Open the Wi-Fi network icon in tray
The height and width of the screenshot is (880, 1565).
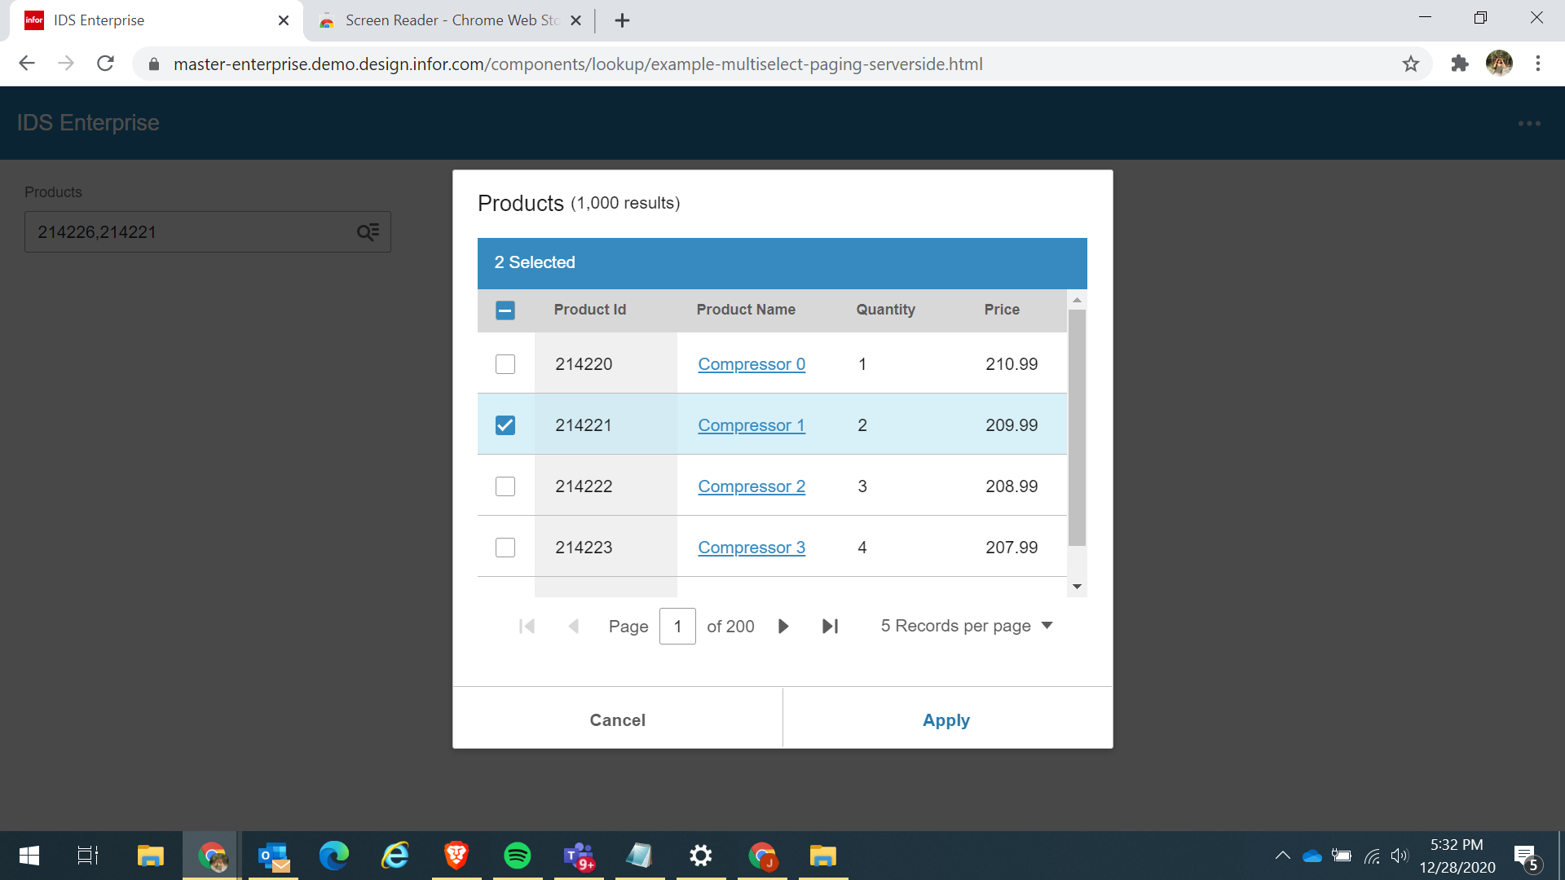[1373, 856]
